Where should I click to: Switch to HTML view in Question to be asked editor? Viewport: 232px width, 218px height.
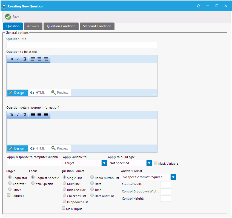point(38,93)
